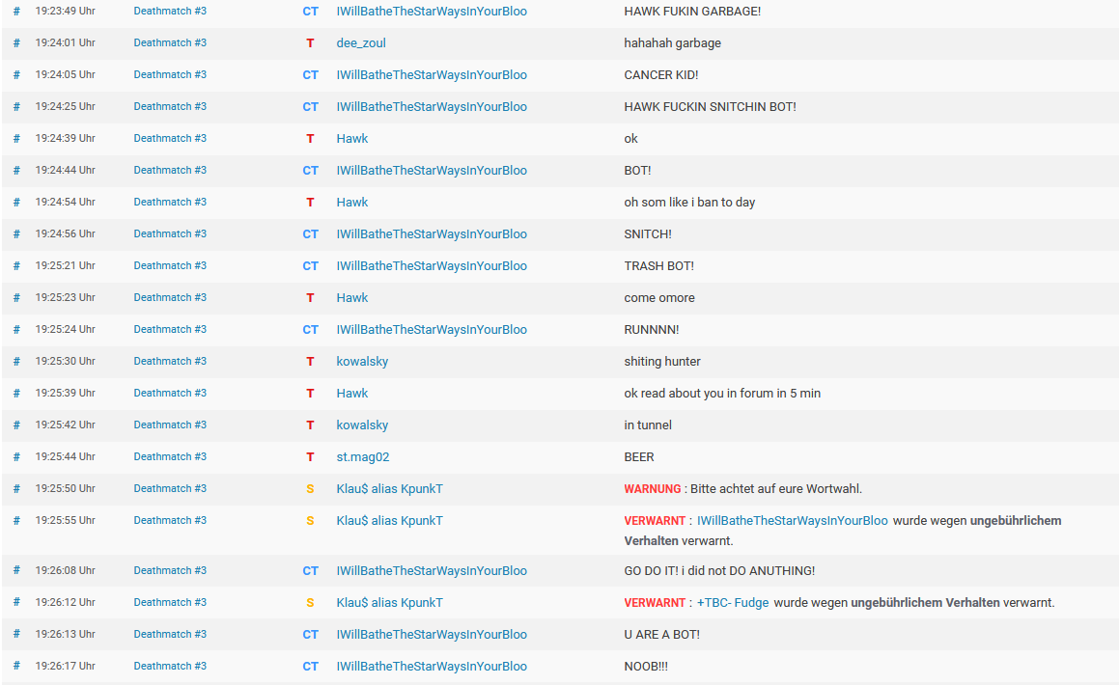Click the # permalink for the 19:23:49 message
The width and height of the screenshot is (1119, 685).
click(16, 12)
